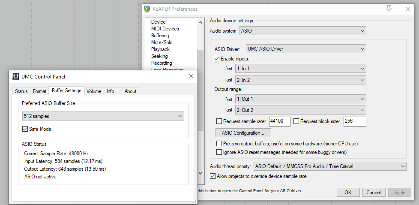Close the UMC Control Panel window
This screenshot has height=205, width=419.
click(191, 76)
